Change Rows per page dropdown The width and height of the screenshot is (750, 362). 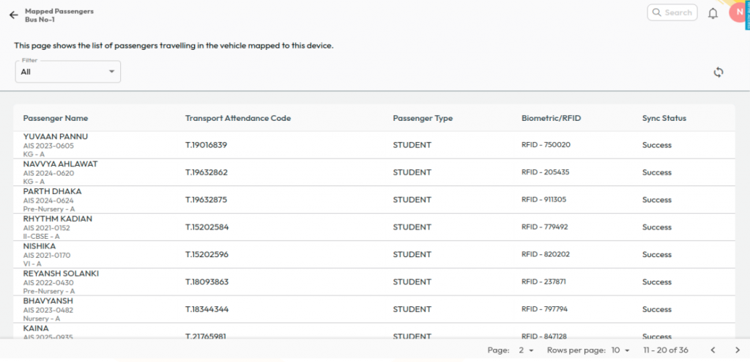[x=618, y=350]
